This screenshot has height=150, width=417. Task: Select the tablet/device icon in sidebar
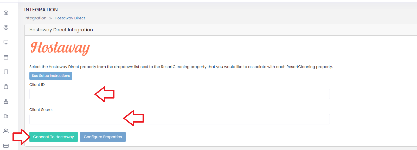(x=6, y=72)
